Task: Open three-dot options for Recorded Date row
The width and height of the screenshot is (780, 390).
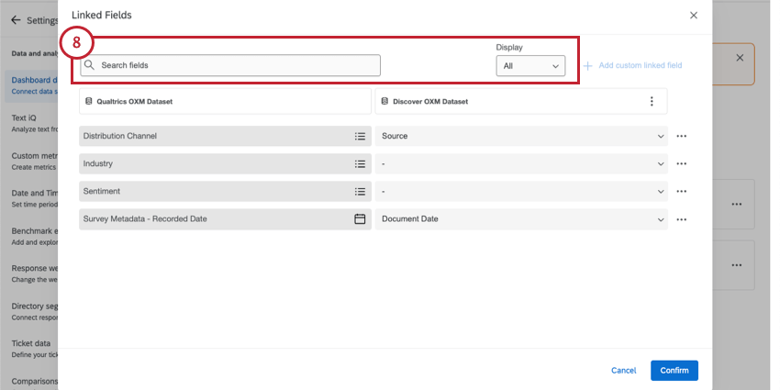Action: click(x=682, y=219)
